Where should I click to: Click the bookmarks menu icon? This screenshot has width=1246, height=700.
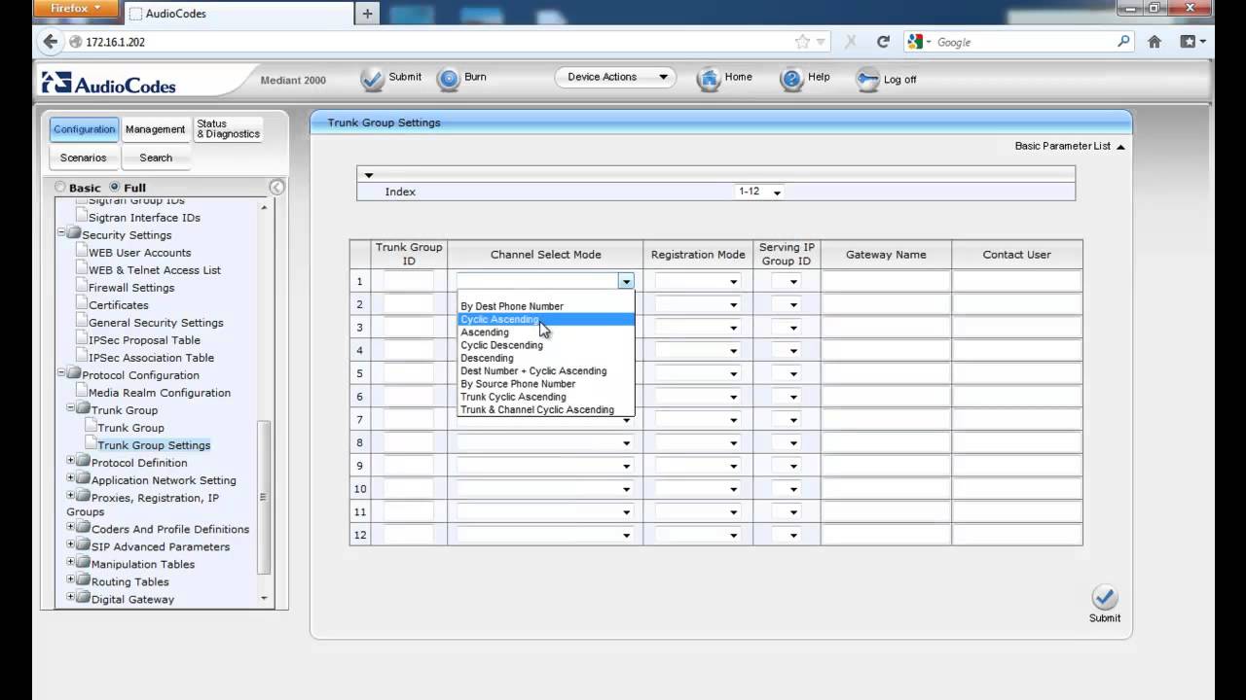pyautogui.click(x=1192, y=42)
